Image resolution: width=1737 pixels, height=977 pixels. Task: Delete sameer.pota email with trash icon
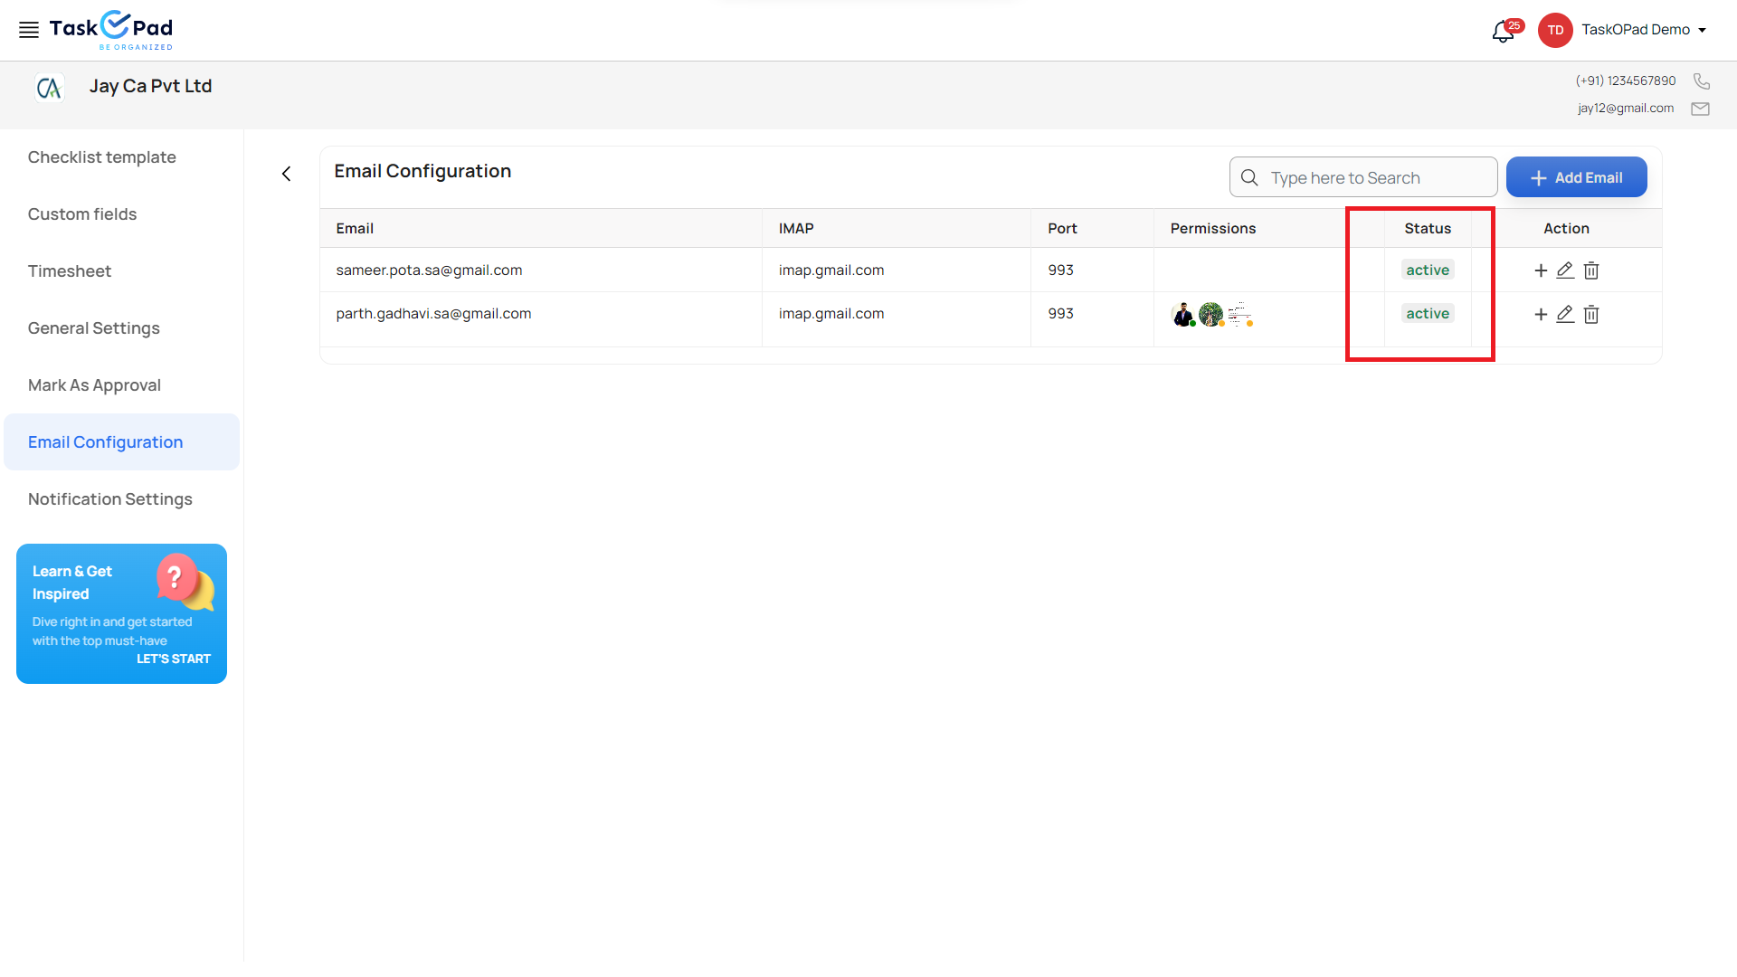click(x=1591, y=270)
